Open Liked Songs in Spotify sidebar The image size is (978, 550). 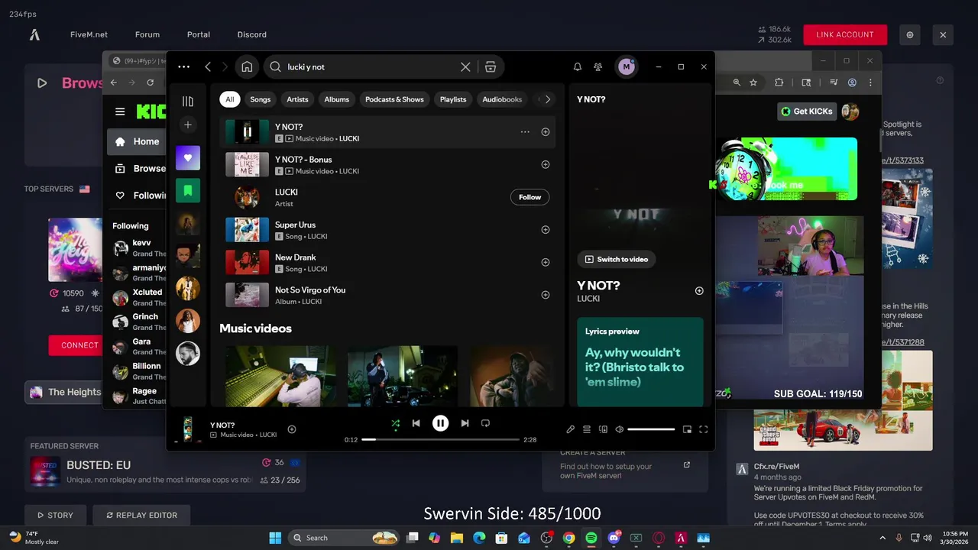(x=188, y=158)
